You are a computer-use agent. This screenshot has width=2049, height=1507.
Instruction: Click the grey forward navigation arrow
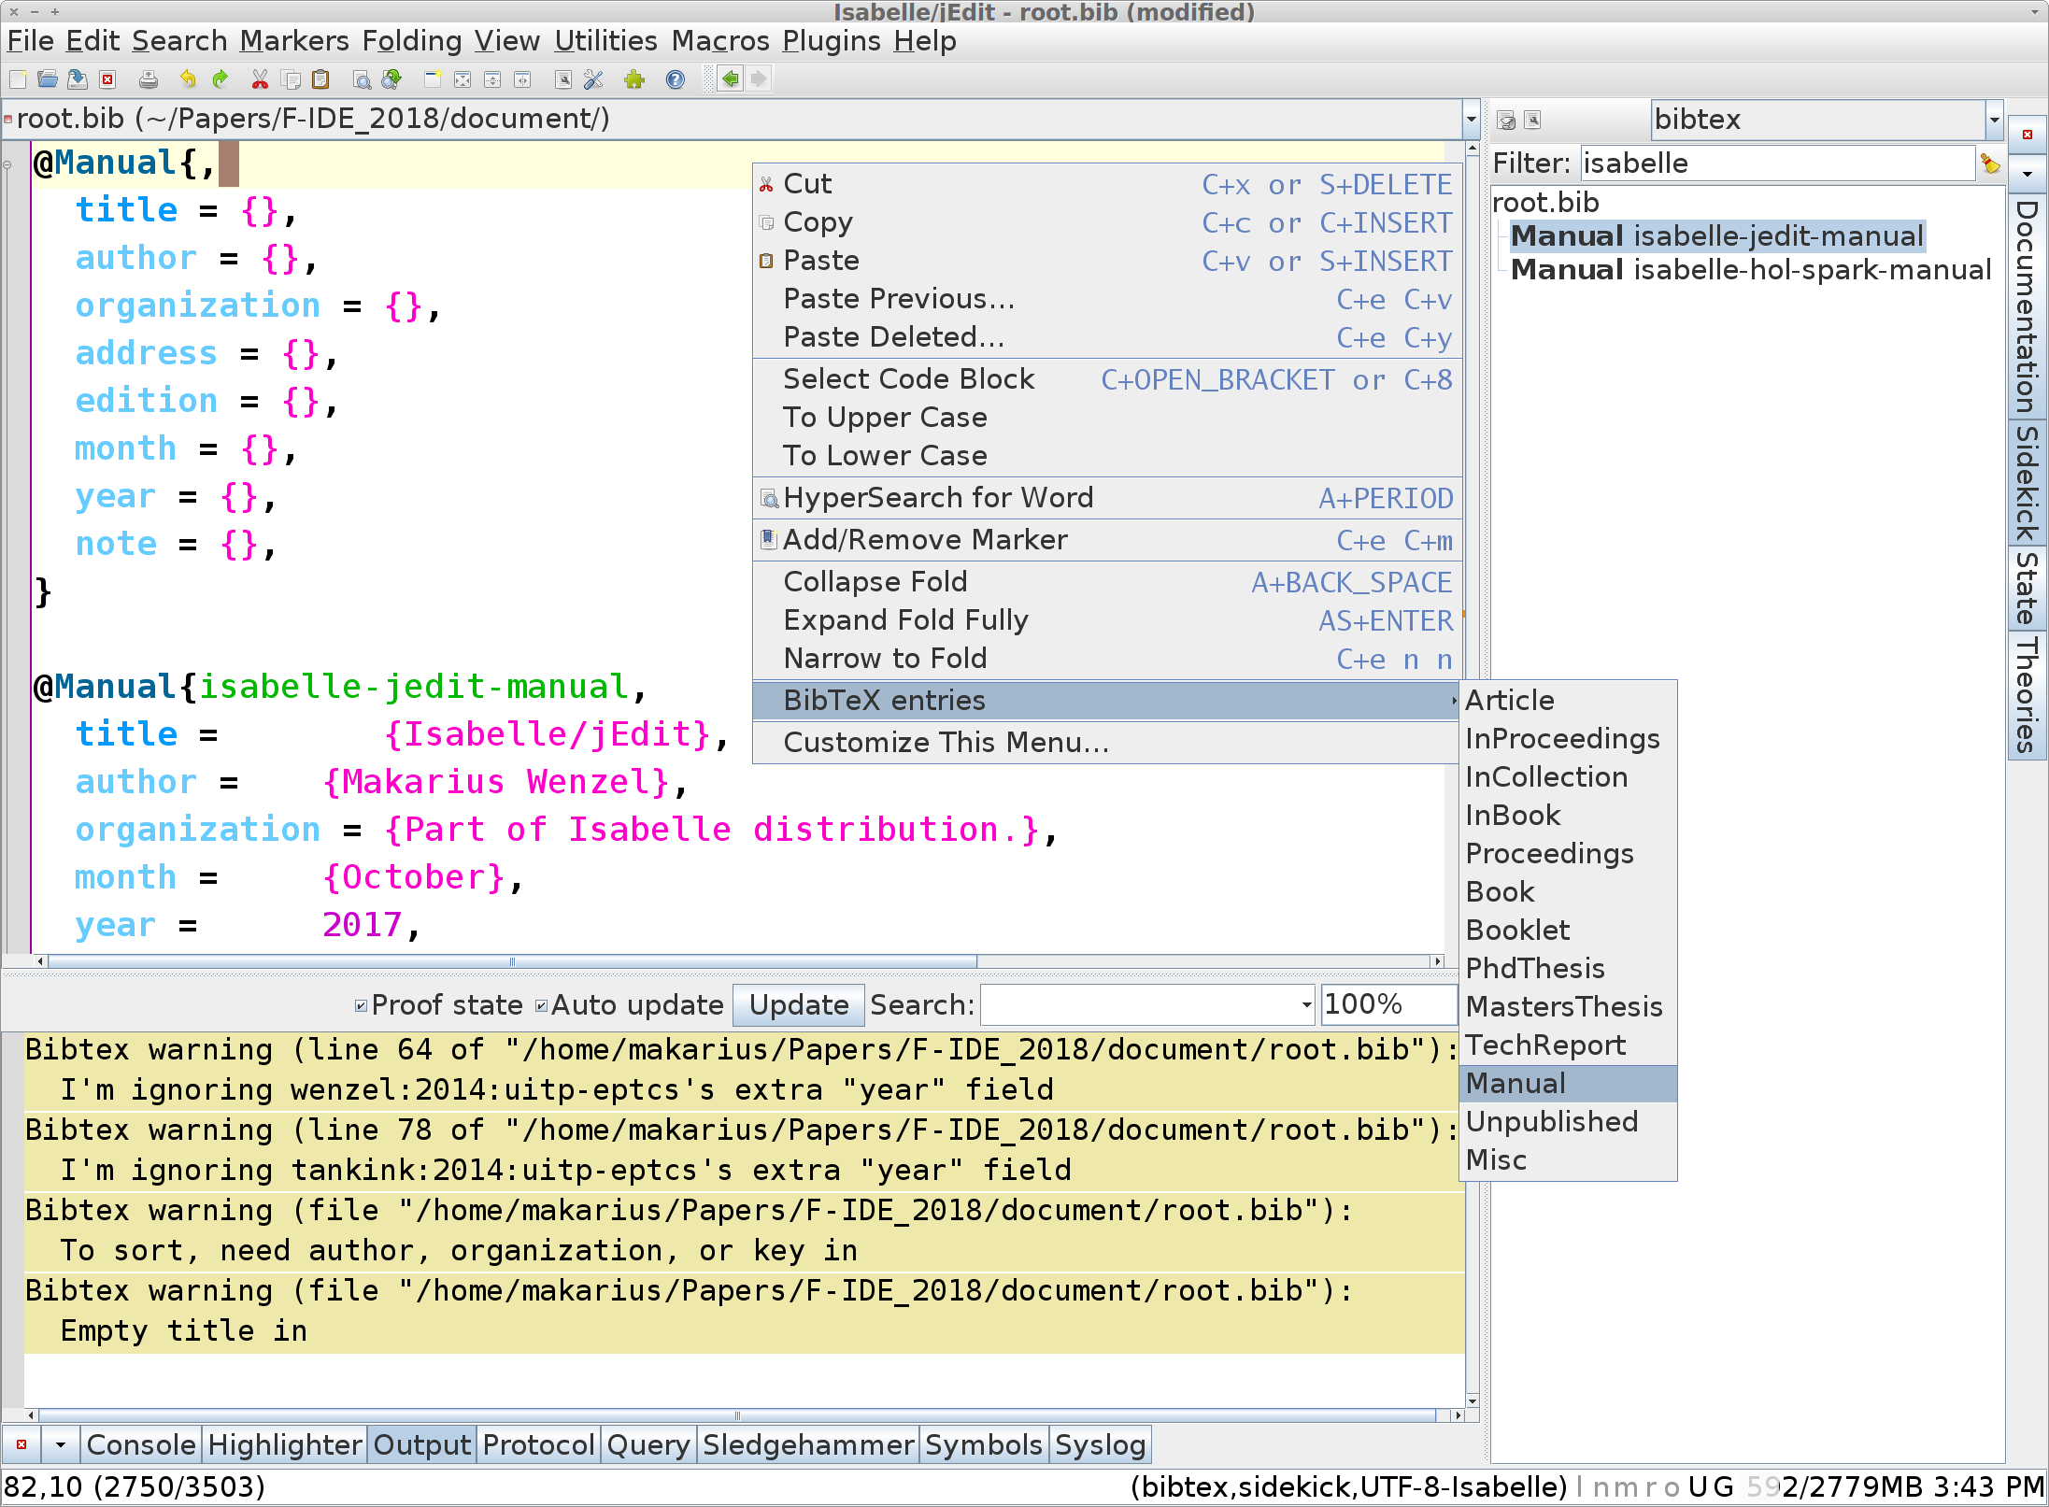coord(759,79)
